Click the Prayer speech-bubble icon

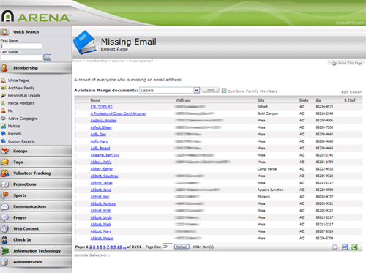(4, 217)
